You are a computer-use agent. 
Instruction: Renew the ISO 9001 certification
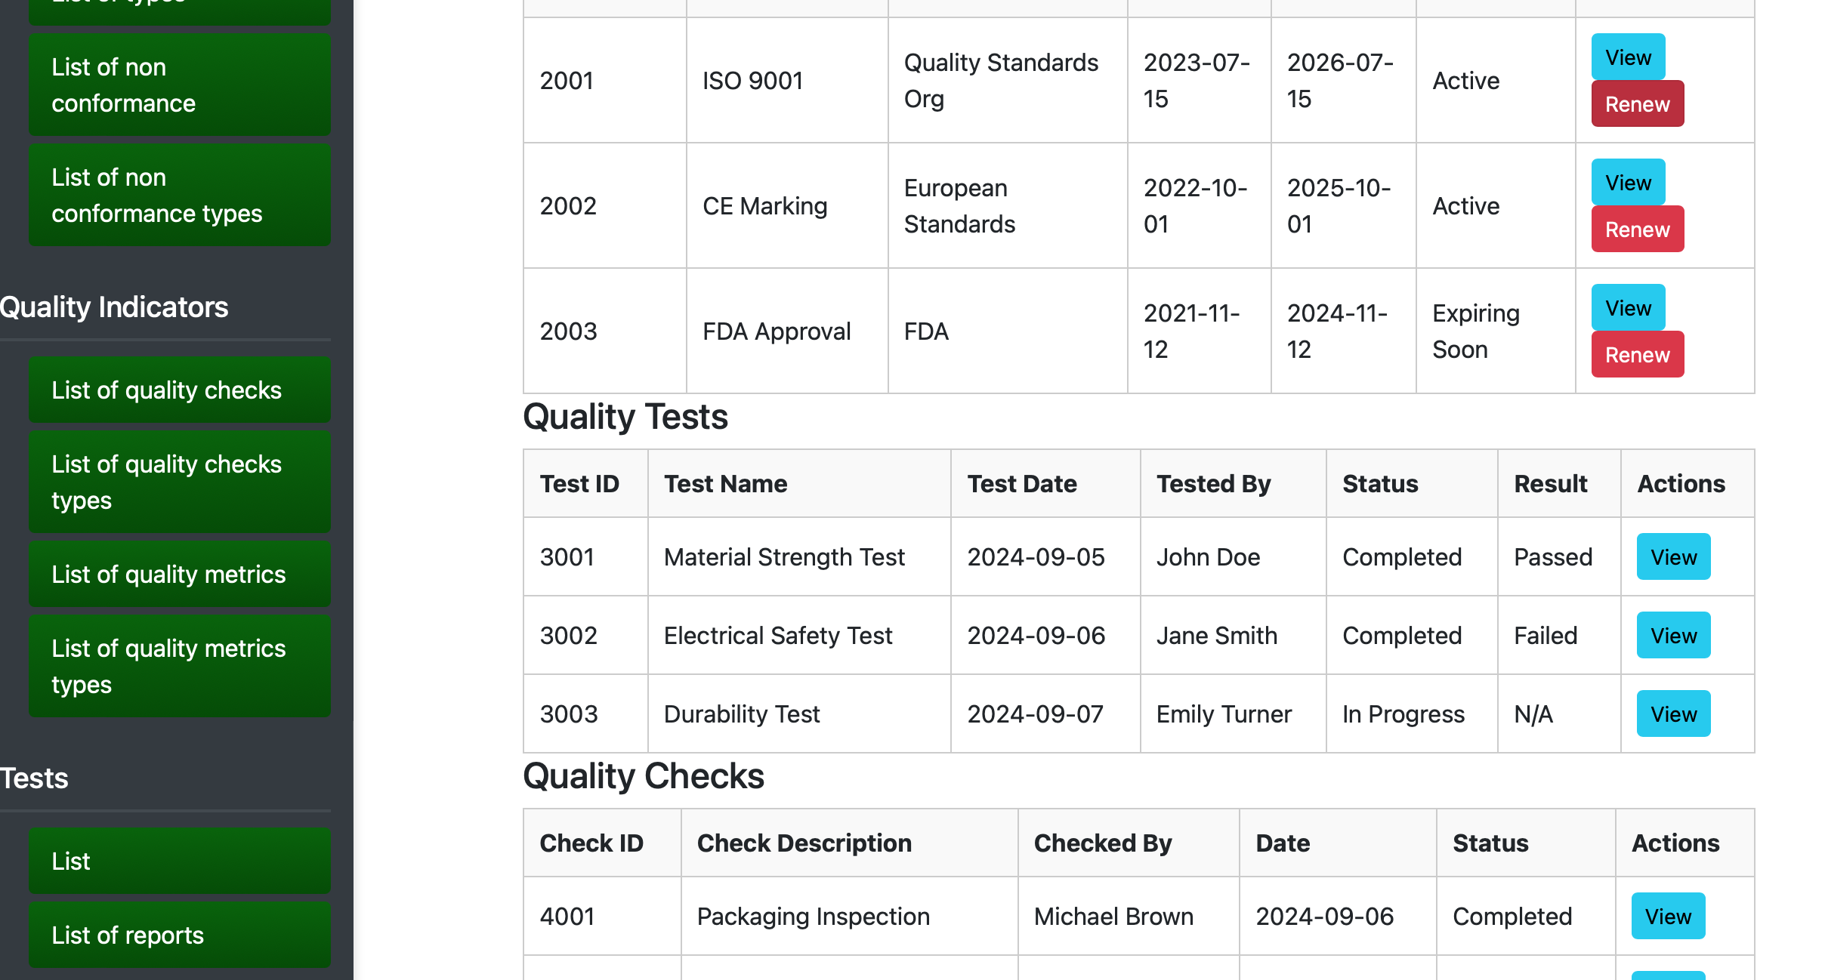point(1636,104)
